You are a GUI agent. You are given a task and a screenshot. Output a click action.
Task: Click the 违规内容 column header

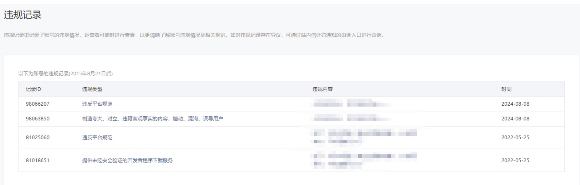click(x=323, y=89)
